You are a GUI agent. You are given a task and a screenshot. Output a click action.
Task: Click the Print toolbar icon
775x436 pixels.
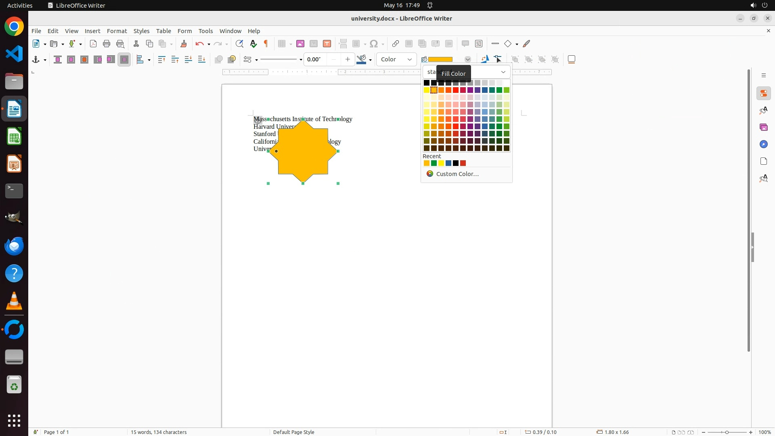click(x=107, y=44)
